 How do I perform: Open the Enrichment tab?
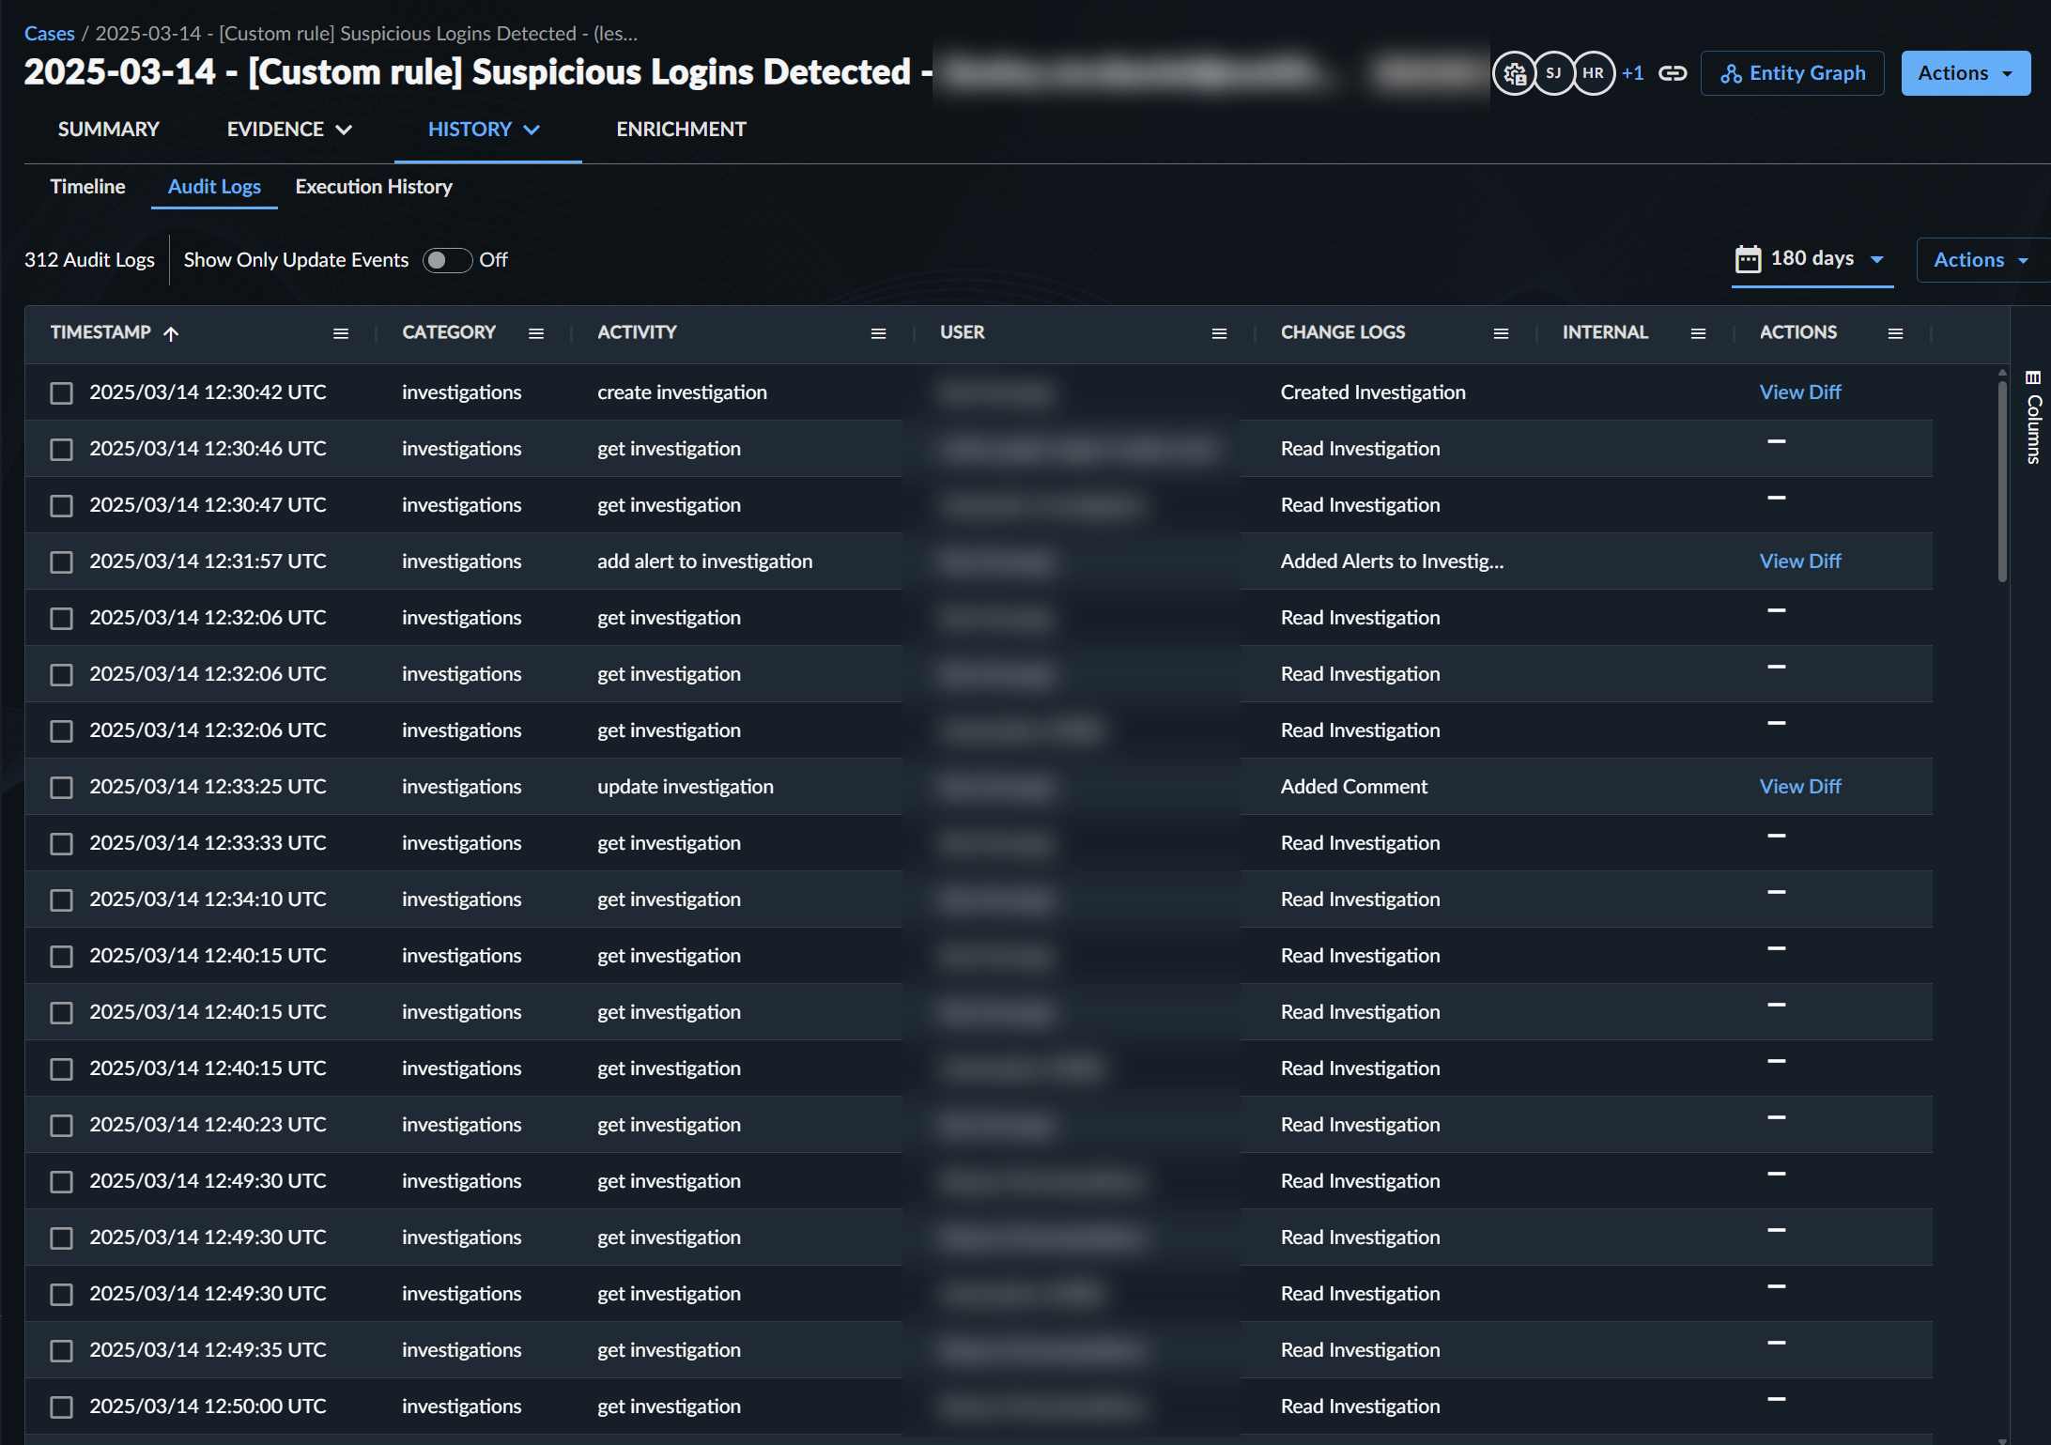(681, 130)
